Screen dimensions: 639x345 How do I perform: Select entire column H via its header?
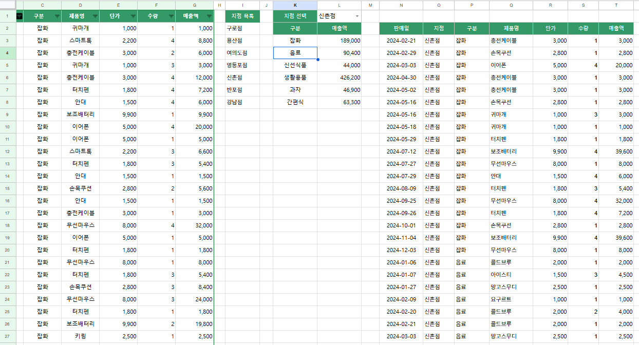tap(219, 5)
